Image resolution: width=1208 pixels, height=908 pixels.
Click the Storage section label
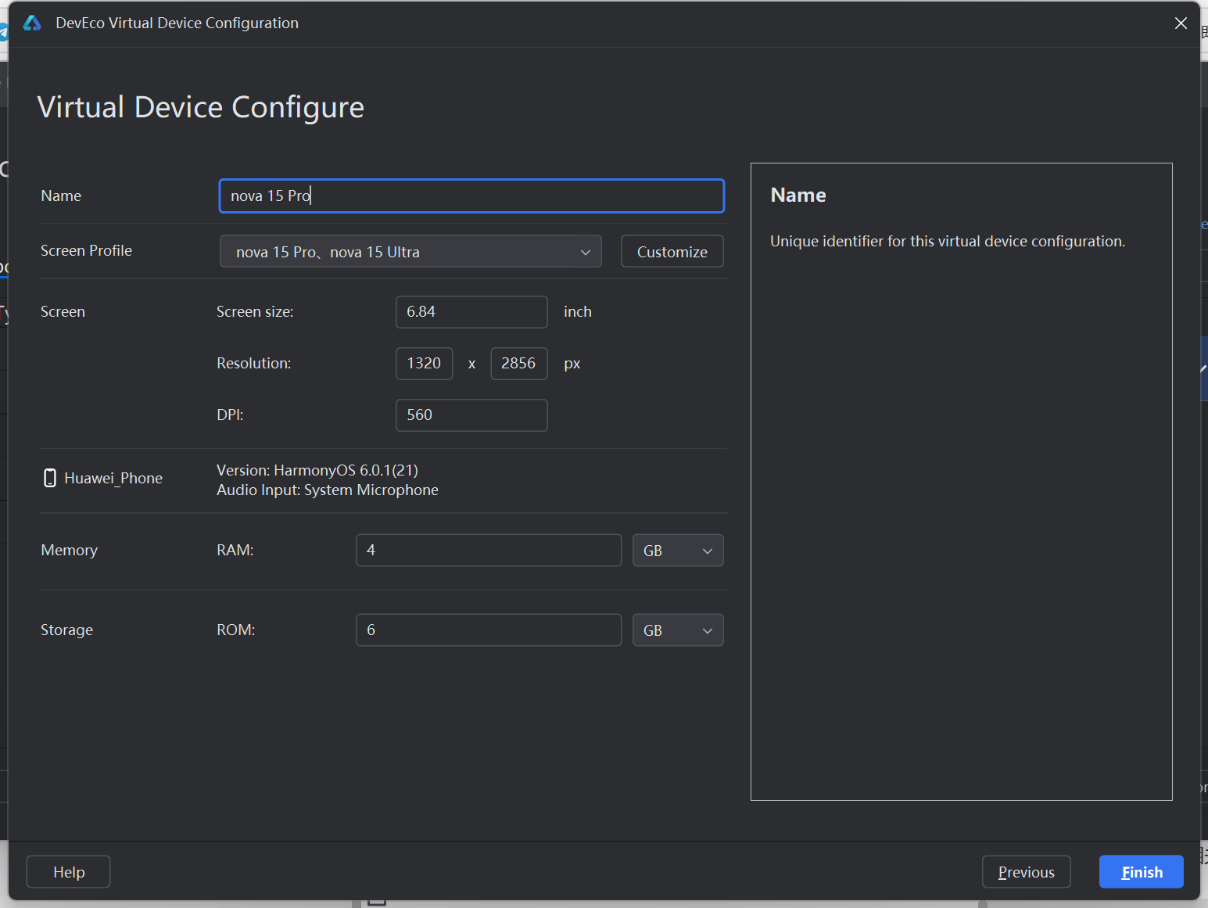[67, 630]
